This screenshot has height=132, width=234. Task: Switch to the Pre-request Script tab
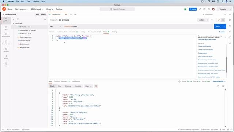(94, 32)
